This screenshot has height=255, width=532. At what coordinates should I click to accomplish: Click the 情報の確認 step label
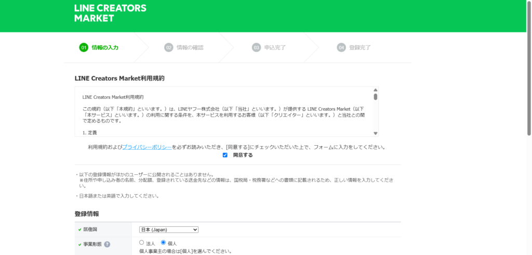(190, 47)
